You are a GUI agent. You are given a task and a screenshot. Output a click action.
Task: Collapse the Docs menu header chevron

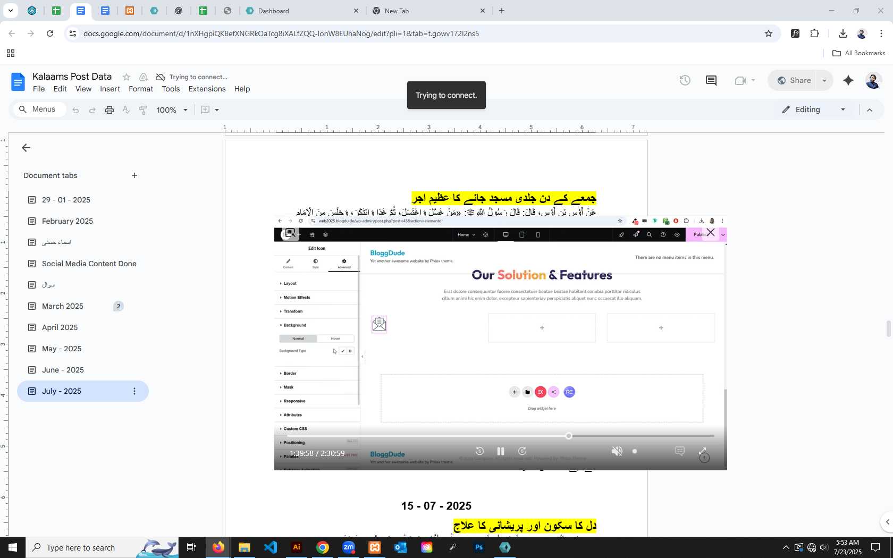pyautogui.click(x=870, y=110)
